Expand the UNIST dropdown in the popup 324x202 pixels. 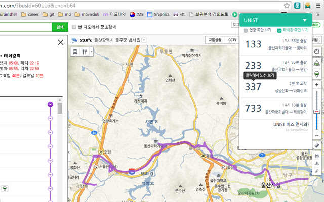[304, 20]
